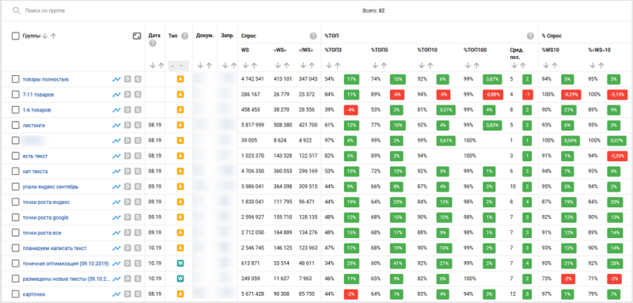Click the help icon in the %ТОП header
The image size is (633, 303).
click(530, 36)
